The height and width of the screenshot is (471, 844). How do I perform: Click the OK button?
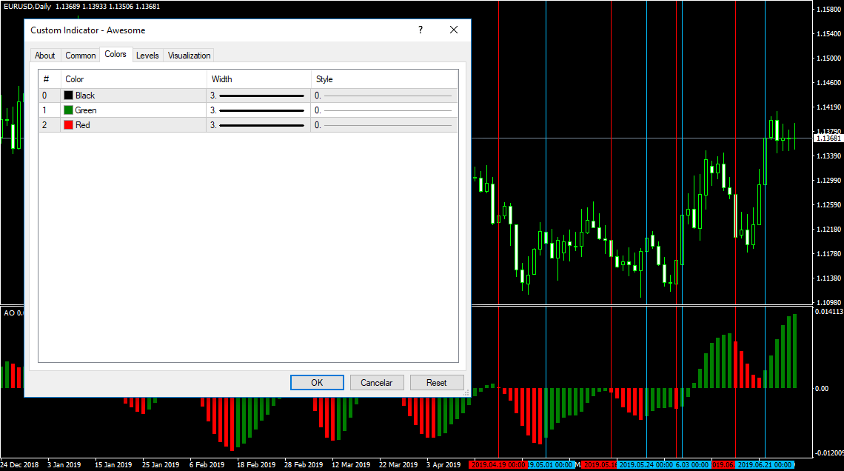click(x=317, y=383)
